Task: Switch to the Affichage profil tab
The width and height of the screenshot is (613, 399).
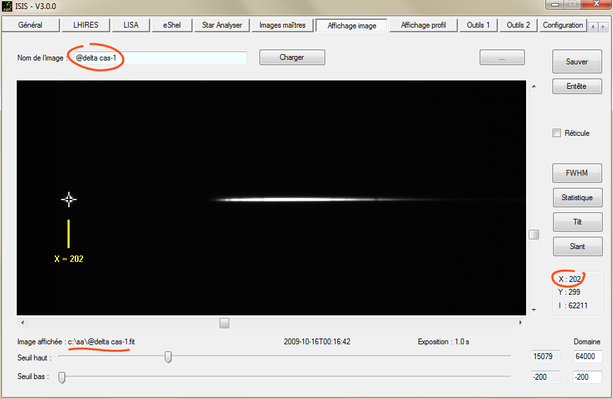Action: (x=423, y=25)
